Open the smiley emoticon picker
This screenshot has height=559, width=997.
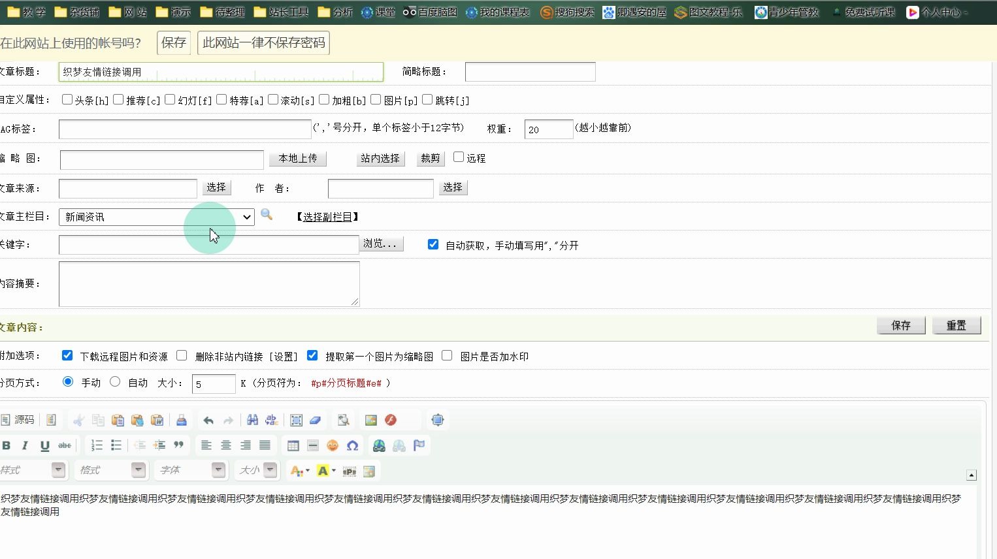coord(333,445)
